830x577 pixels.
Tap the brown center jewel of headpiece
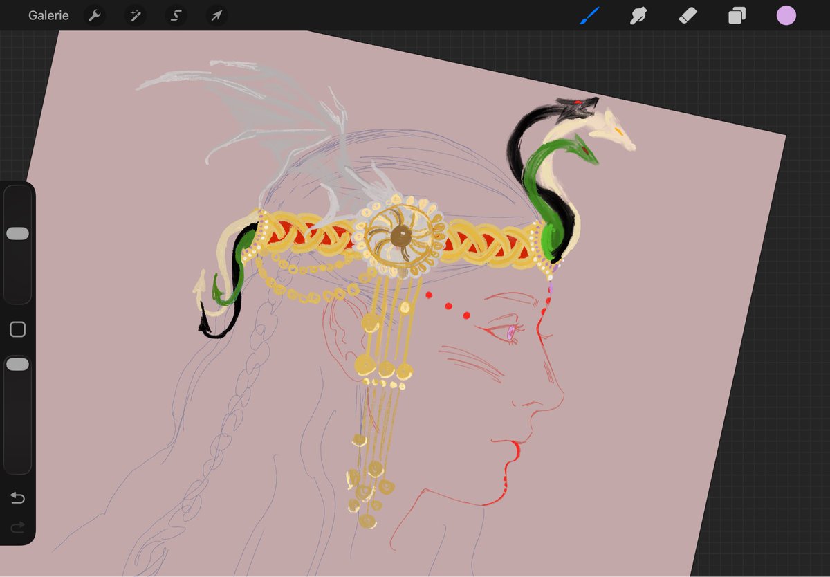[x=400, y=237]
